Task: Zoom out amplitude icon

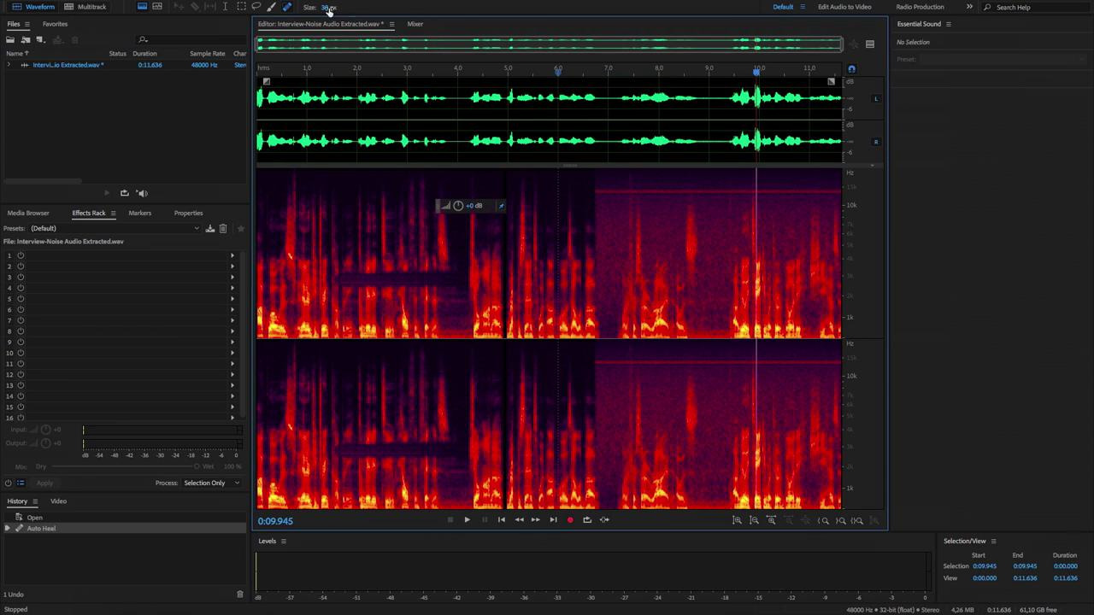Action: [754, 520]
